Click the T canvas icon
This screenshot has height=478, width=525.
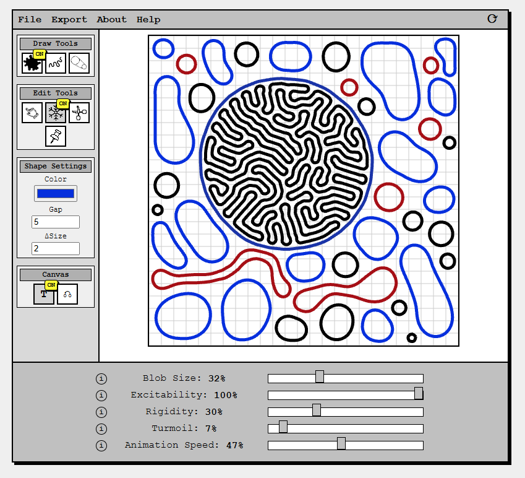pos(43,295)
